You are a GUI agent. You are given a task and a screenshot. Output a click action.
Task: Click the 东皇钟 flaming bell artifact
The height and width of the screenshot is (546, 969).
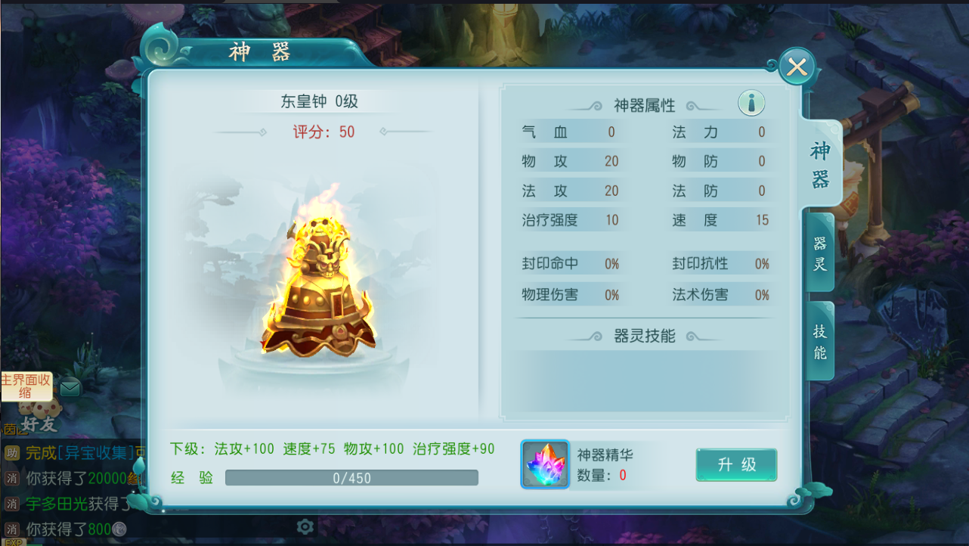point(318,280)
